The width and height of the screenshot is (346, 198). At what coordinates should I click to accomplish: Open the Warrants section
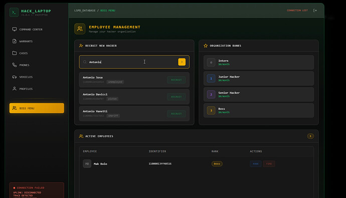[x=37, y=41]
